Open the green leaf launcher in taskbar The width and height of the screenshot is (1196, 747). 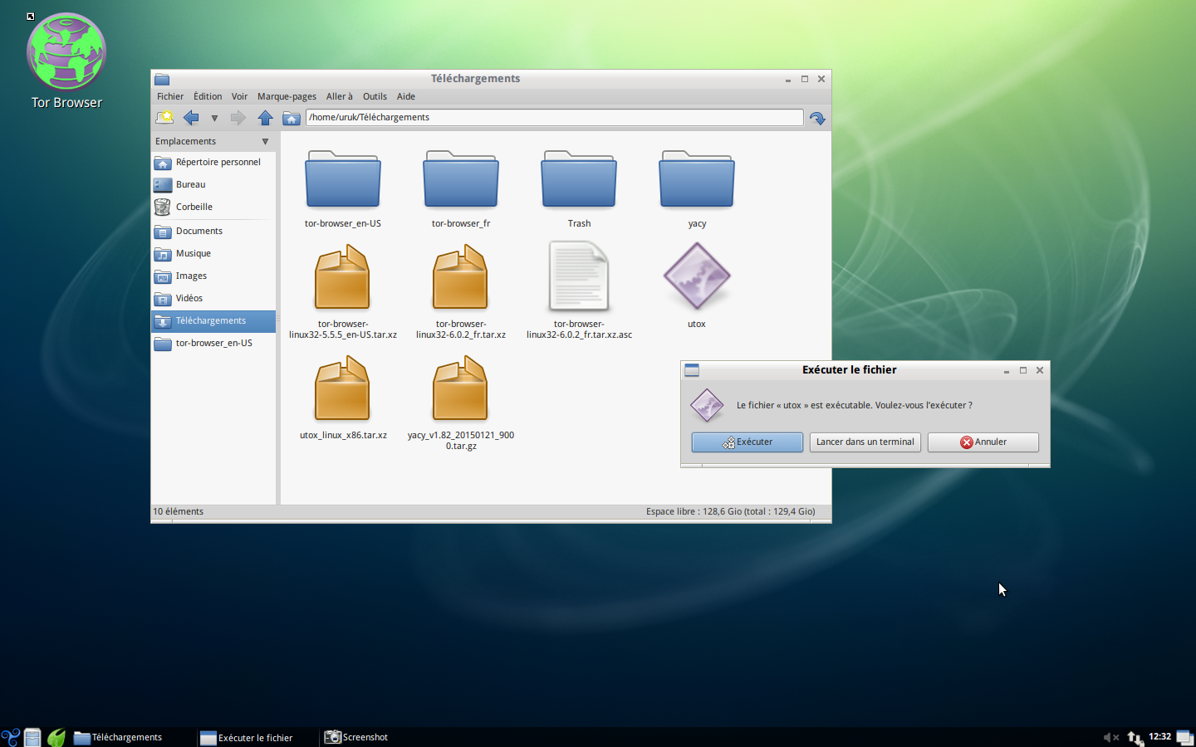click(x=56, y=737)
